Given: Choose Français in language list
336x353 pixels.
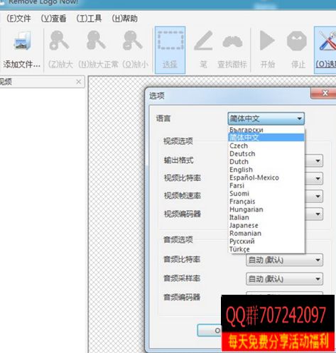Looking at the screenshot, I should (x=266, y=202).
